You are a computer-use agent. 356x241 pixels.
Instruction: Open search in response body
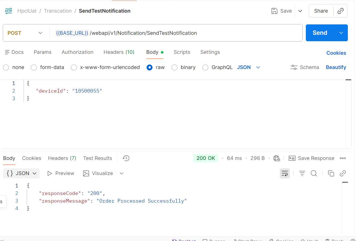pos(314,173)
